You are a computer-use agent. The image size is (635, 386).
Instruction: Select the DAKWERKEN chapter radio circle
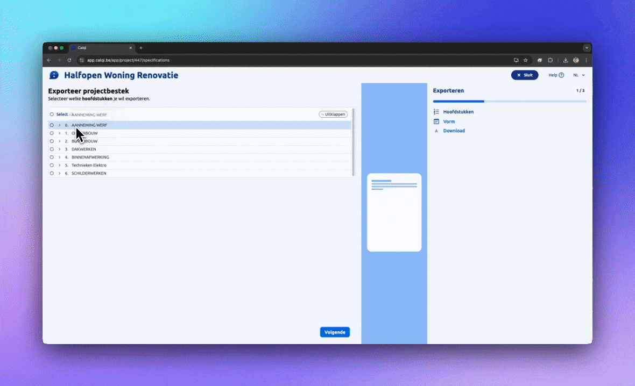[52, 149]
